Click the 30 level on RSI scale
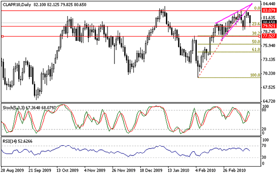Image resolution: width=278 pixels, height=174 pixels. pos(264,157)
